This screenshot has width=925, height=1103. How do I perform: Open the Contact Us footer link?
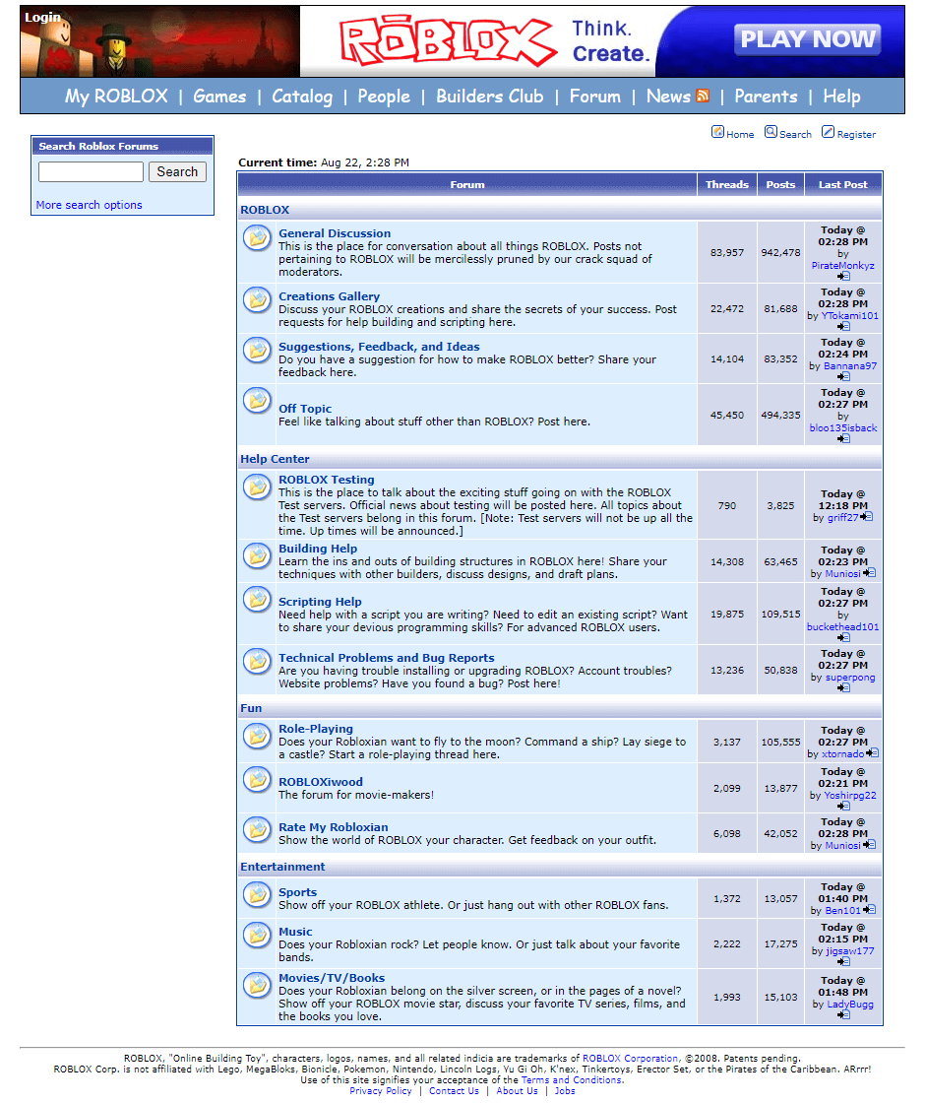pos(454,1091)
